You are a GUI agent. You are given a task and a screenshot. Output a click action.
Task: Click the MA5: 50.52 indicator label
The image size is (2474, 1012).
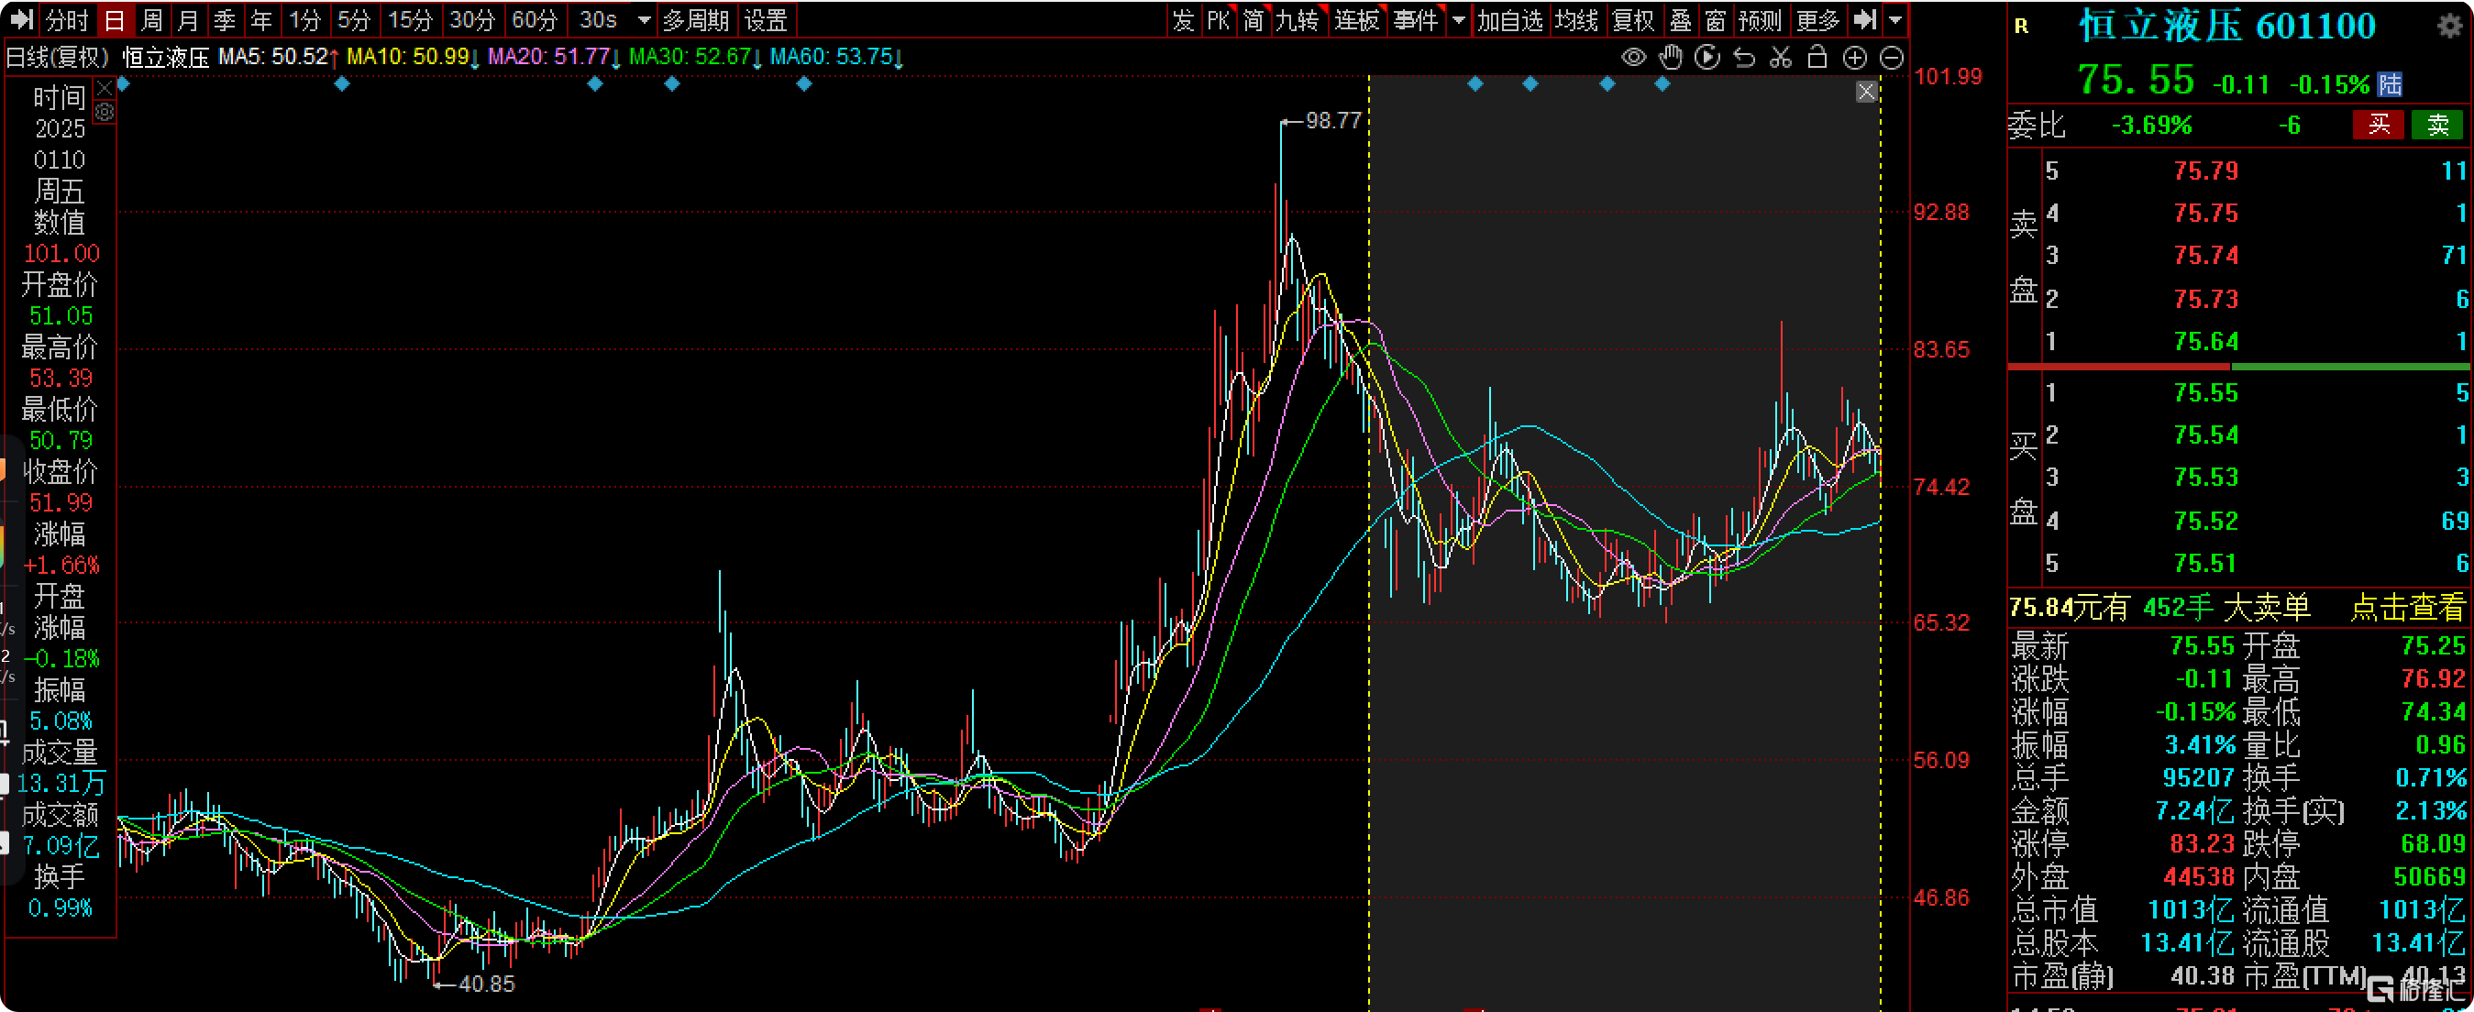point(278,57)
